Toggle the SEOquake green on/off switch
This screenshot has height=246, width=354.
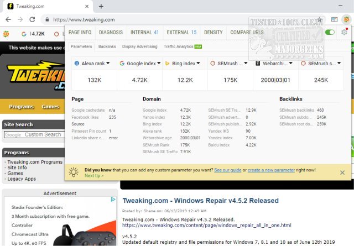coord(330,32)
